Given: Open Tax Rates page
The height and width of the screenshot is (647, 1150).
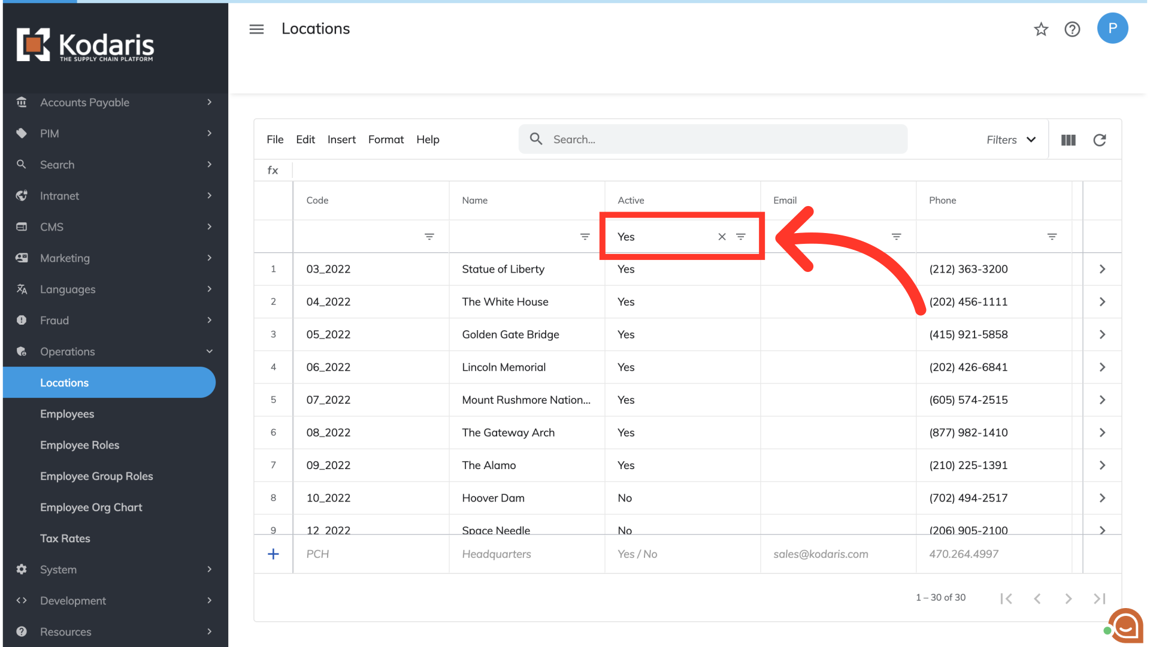Looking at the screenshot, I should (x=65, y=539).
